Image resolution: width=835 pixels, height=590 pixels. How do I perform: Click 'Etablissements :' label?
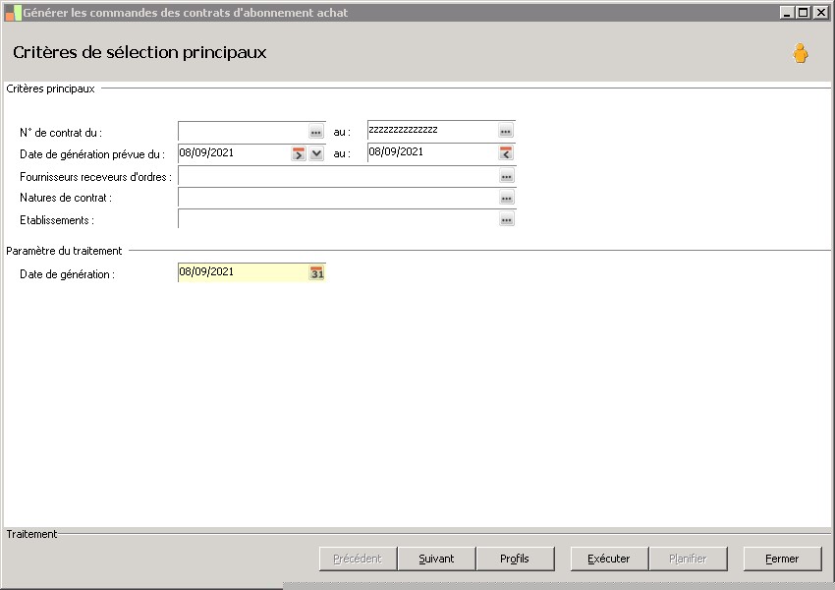57,220
